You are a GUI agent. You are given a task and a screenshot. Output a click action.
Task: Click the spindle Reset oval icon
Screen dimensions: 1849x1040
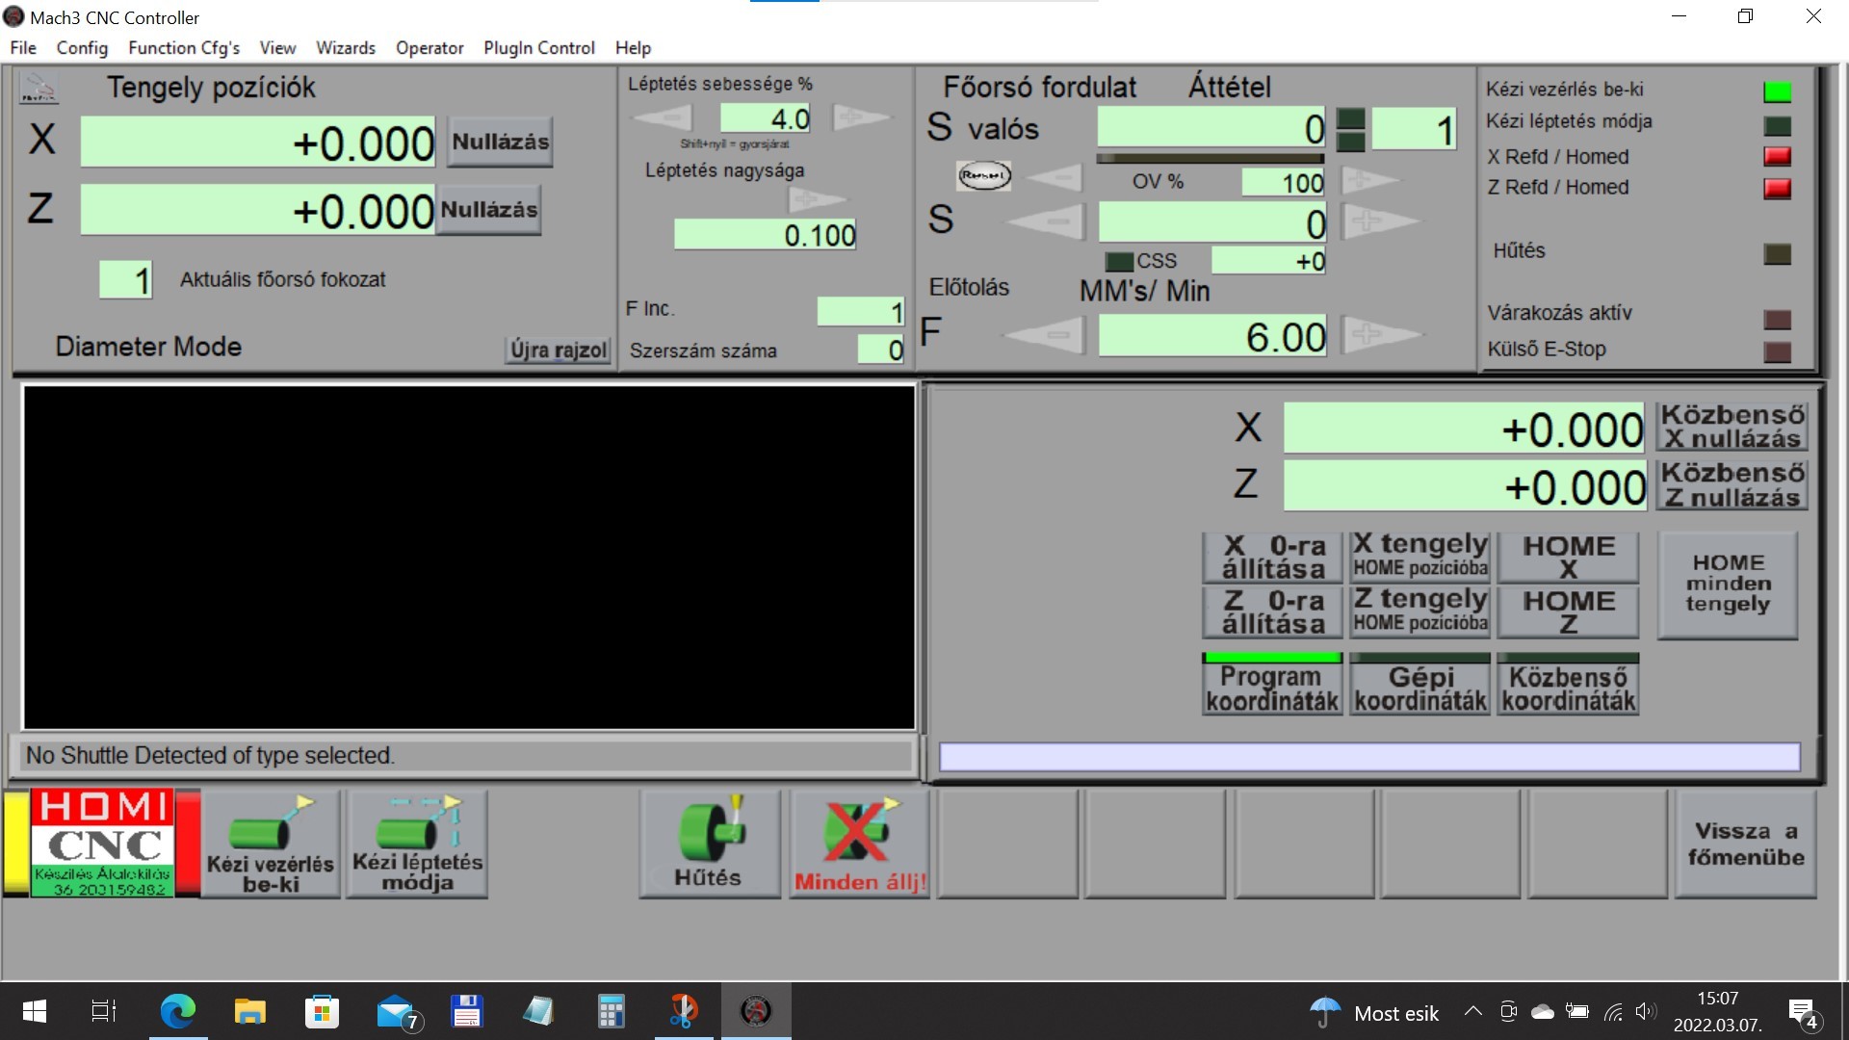click(x=983, y=175)
